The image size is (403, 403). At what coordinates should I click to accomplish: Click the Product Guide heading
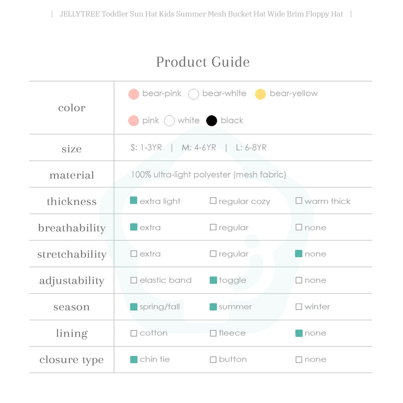[x=203, y=62]
